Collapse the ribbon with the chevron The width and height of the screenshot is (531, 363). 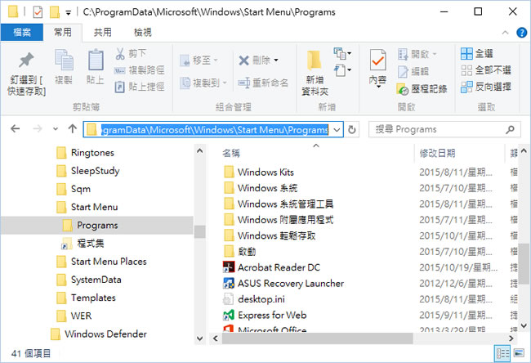(x=505, y=33)
